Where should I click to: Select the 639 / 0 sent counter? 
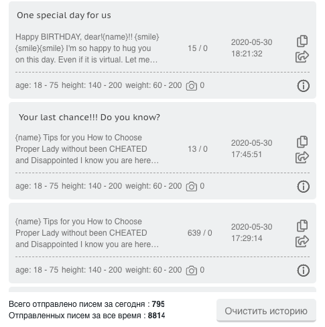(x=200, y=233)
